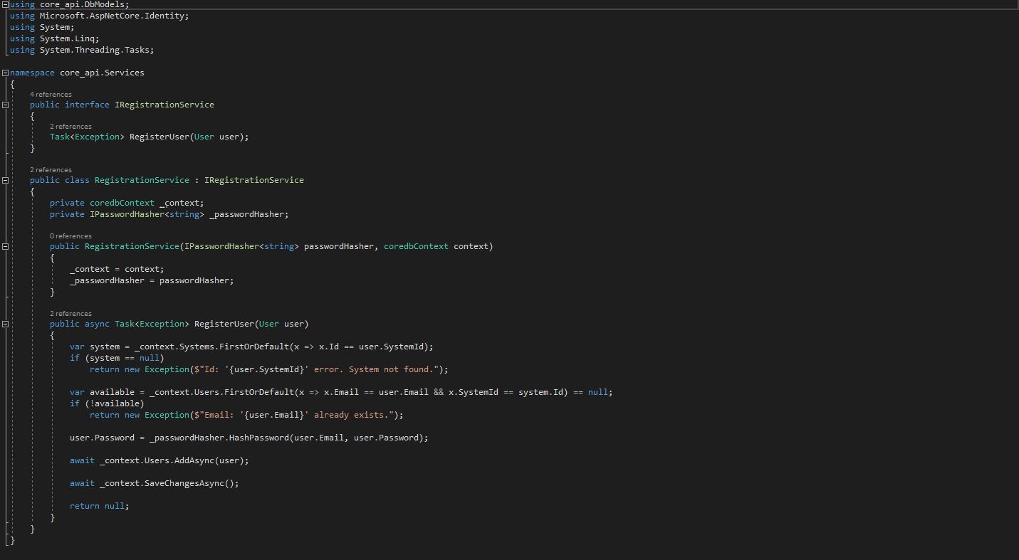Click IPasswordHasher in the private field declaration
1019x560 pixels.
pos(127,214)
